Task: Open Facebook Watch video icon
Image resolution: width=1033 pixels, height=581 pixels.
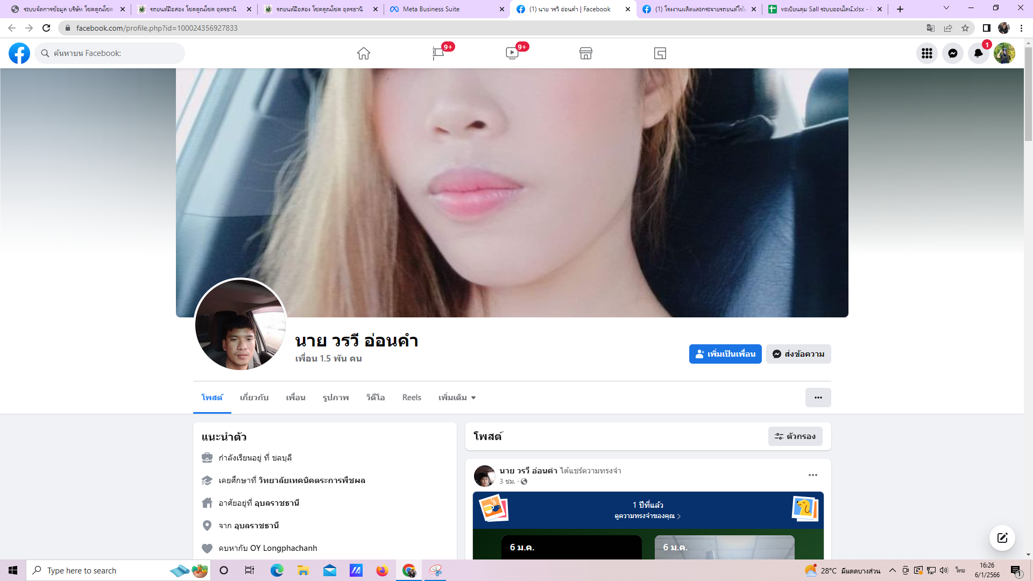Action: point(512,53)
